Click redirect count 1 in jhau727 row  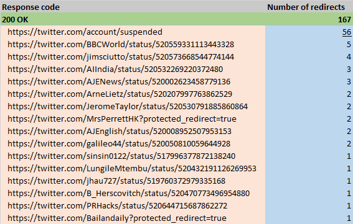point(349,181)
